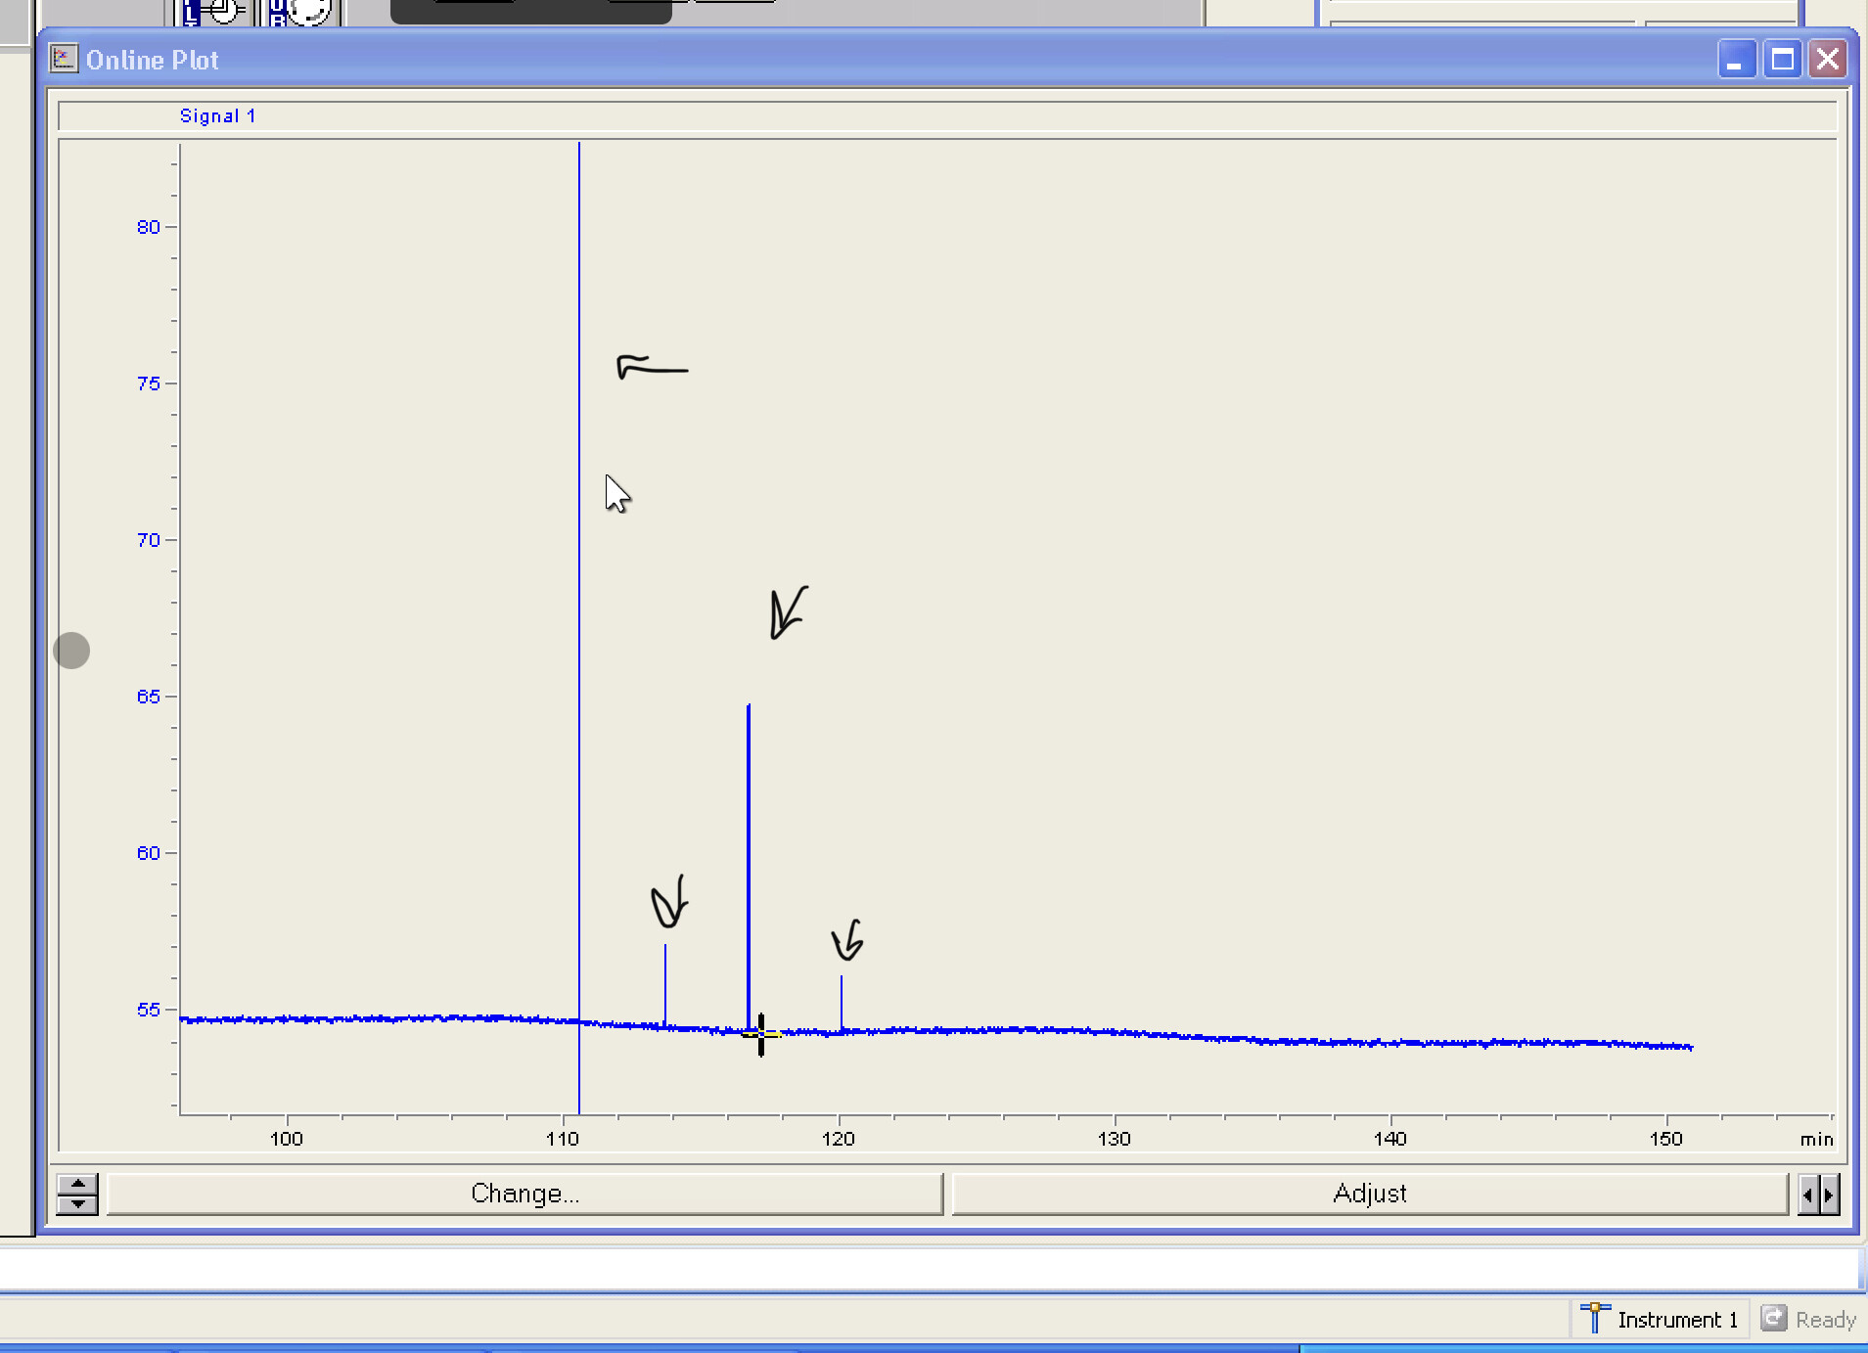Minimize the Online Plot window
This screenshot has width=1868, height=1353.
(1736, 60)
